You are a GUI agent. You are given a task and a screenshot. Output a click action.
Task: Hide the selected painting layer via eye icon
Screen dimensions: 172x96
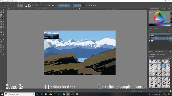pyautogui.click(x=150, y=38)
